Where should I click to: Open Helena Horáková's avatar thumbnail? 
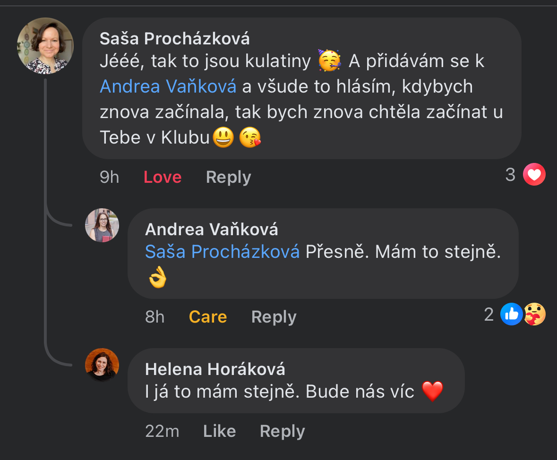point(102,365)
